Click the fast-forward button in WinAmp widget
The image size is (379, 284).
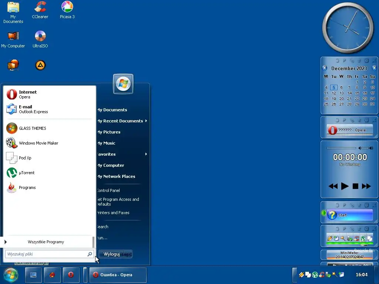click(366, 186)
